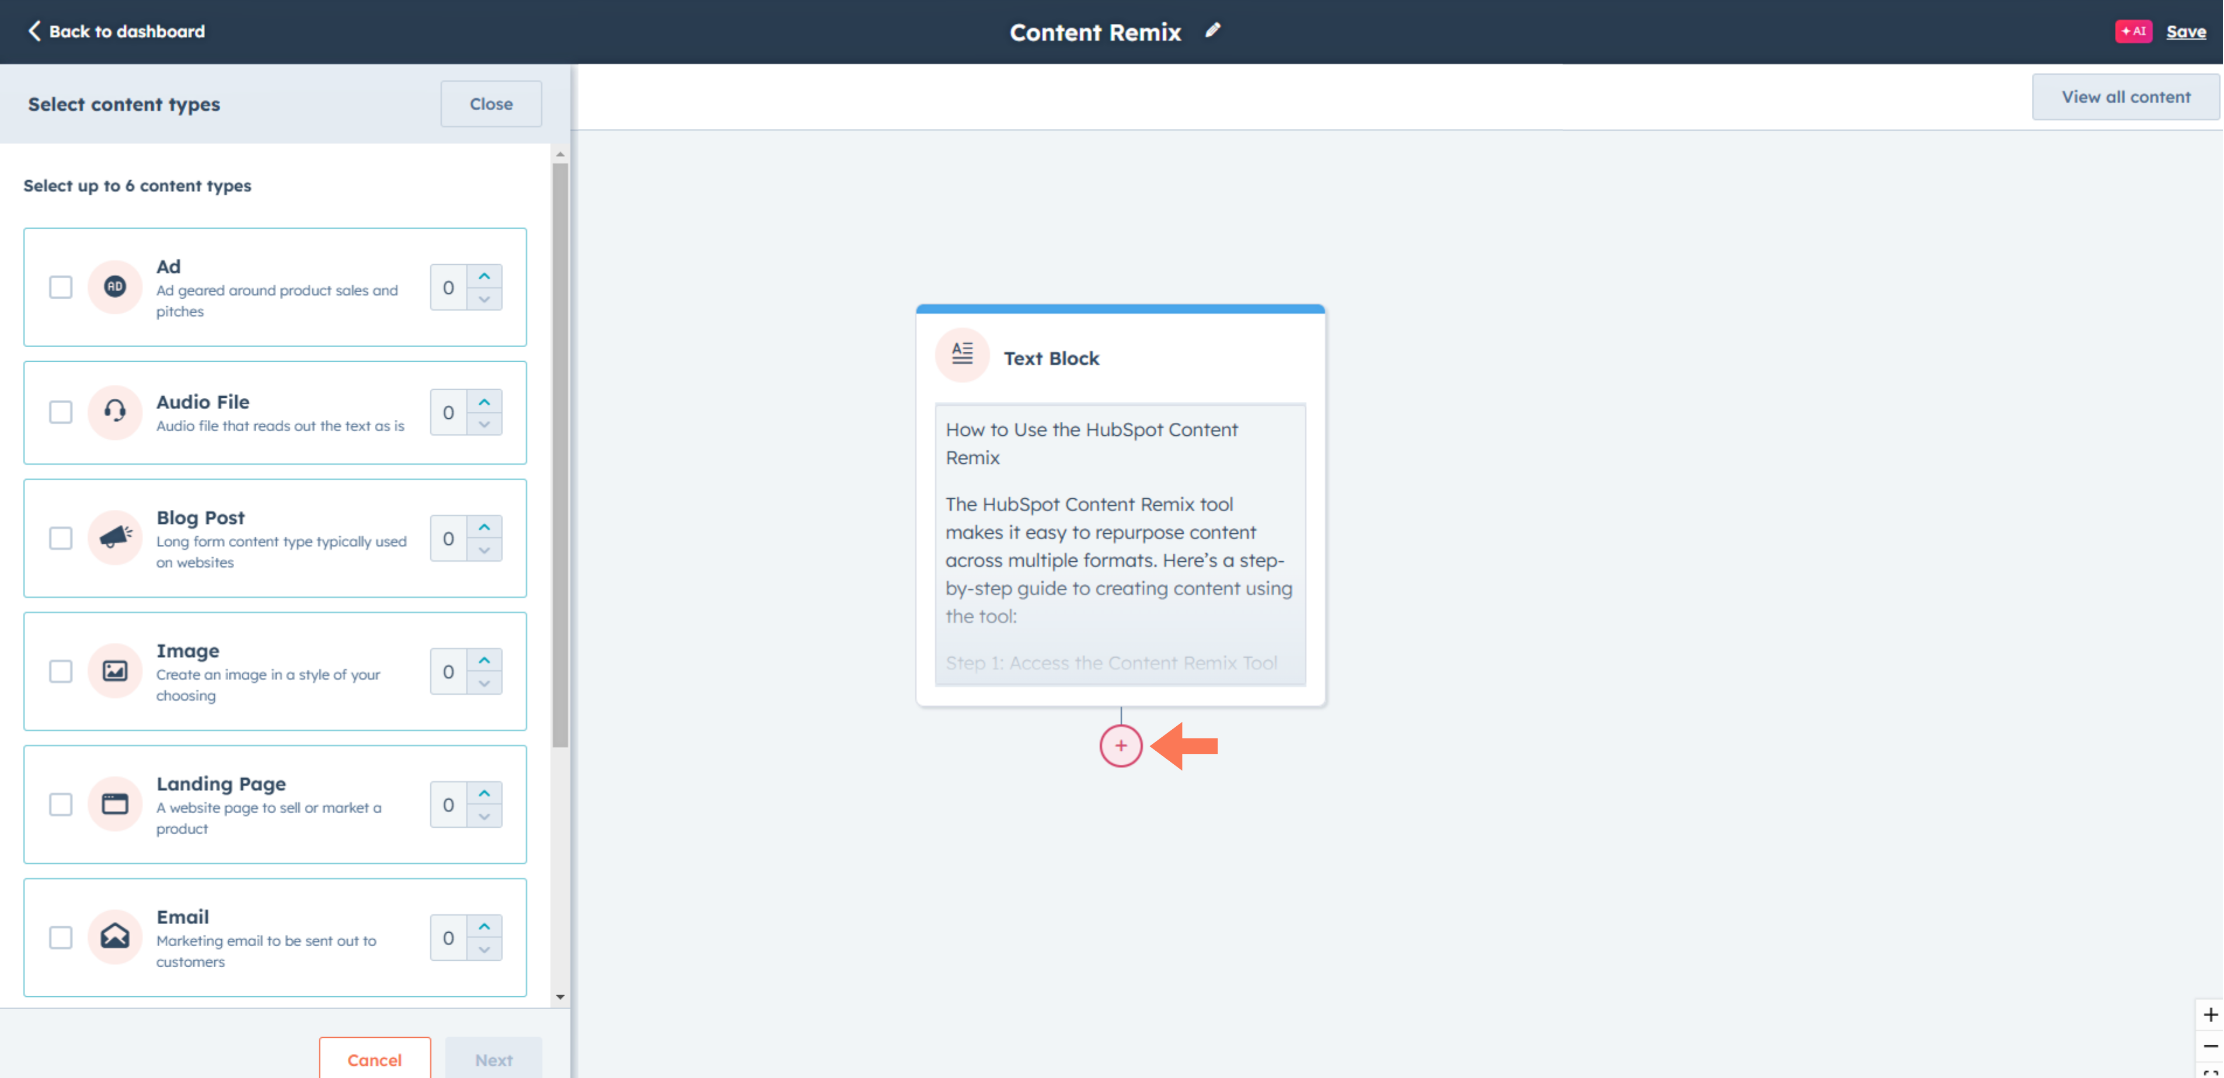Click the scrollbar down arrow in panel
Viewport: 2224px width, 1078px height.
point(560,997)
